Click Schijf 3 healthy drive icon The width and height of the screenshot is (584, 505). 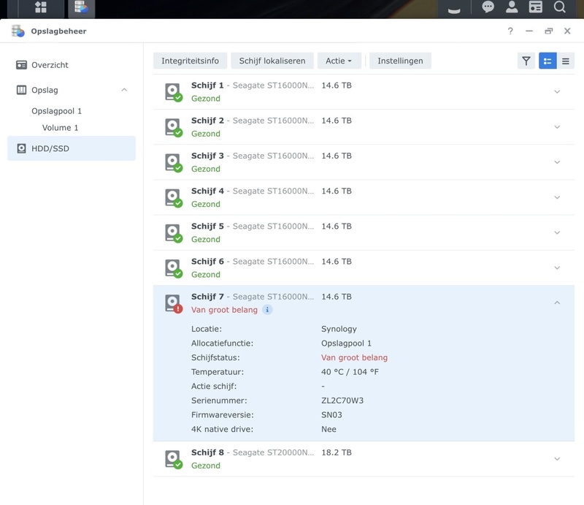click(x=174, y=163)
